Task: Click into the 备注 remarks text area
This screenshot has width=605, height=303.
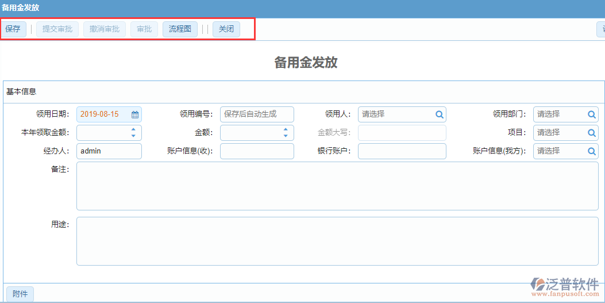Action: click(x=337, y=186)
